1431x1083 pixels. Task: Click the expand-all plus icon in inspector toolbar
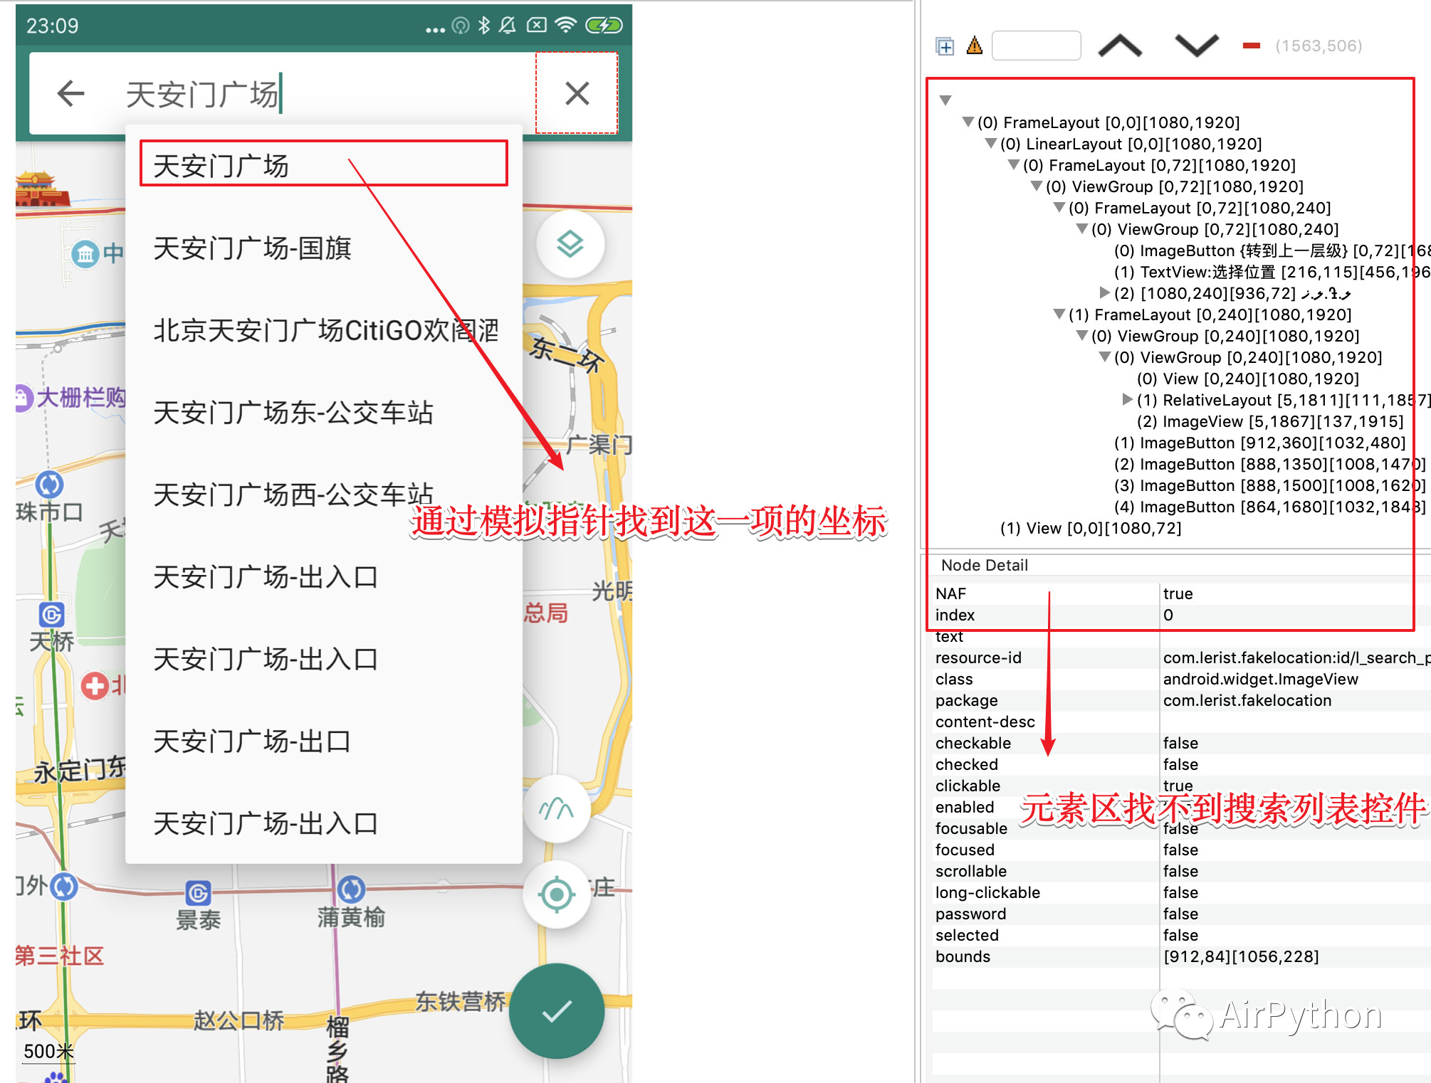(945, 46)
